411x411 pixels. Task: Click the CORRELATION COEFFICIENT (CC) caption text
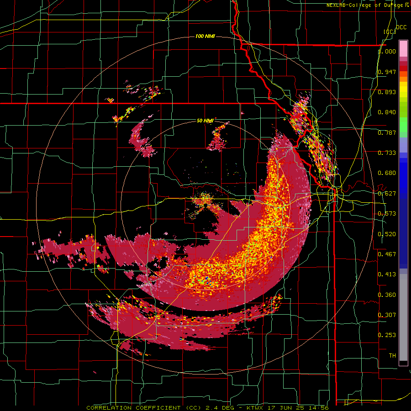point(144,408)
